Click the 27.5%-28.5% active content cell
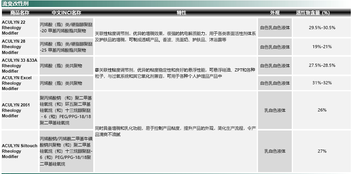Screen dimensions: 352x174 coord(322,66)
